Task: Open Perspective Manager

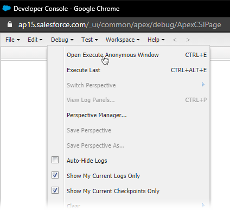Action: pyautogui.click(x=129, y=115)
